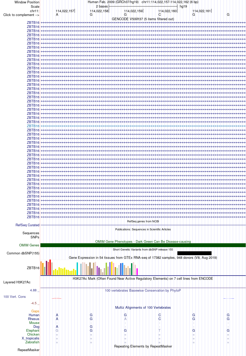Click the hg19 text beside scale bar
This screenshot has width=246, height=356.
[183, 6]
